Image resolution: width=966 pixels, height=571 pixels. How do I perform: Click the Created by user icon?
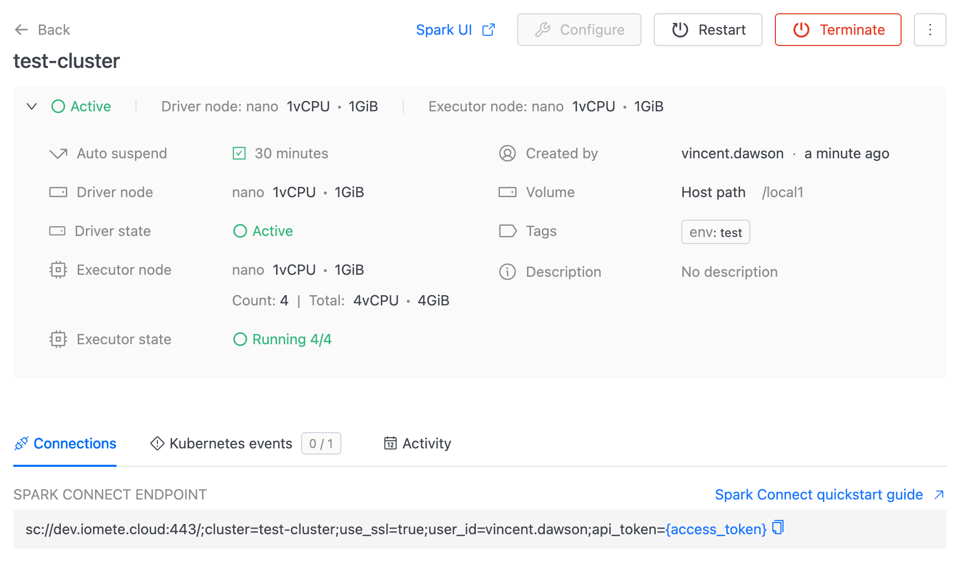508,153
